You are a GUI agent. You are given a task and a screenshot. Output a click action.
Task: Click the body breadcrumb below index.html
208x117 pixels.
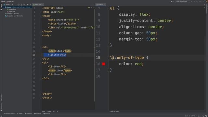49,111
